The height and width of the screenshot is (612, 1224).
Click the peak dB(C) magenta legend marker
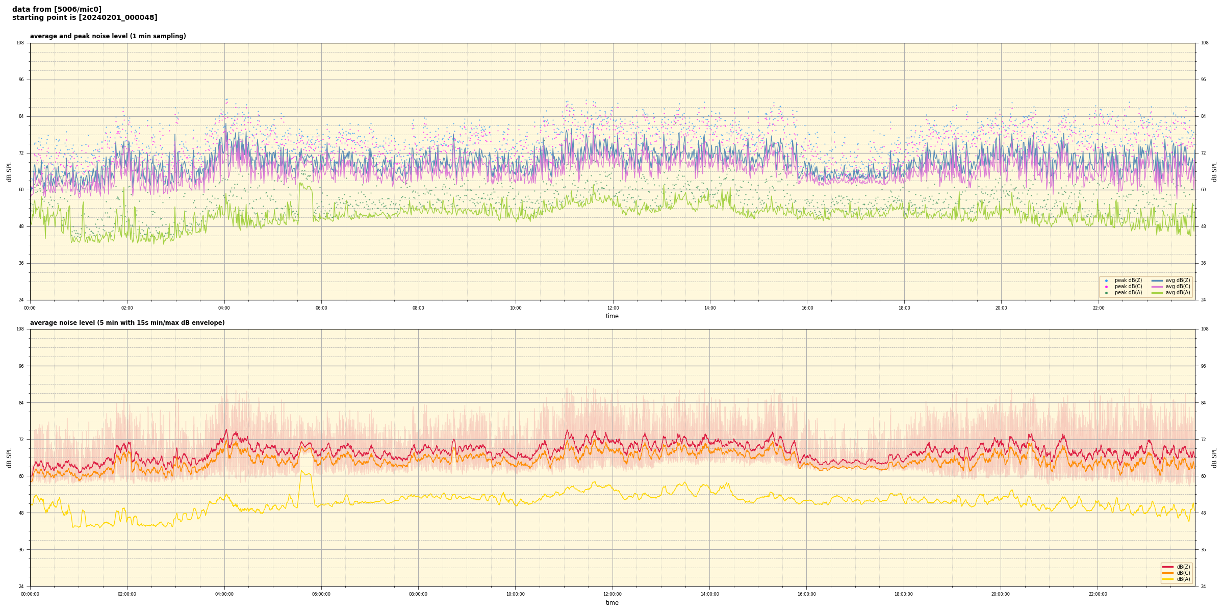[x=1106, y=287]
